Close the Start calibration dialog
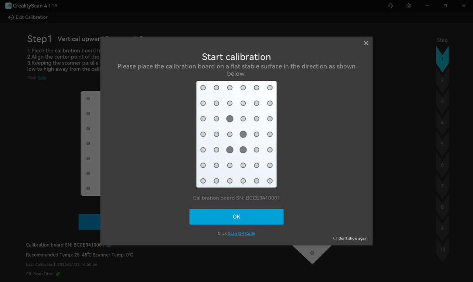Image resolution: width=473 pixels, height=282 pixels. [366, 43]
